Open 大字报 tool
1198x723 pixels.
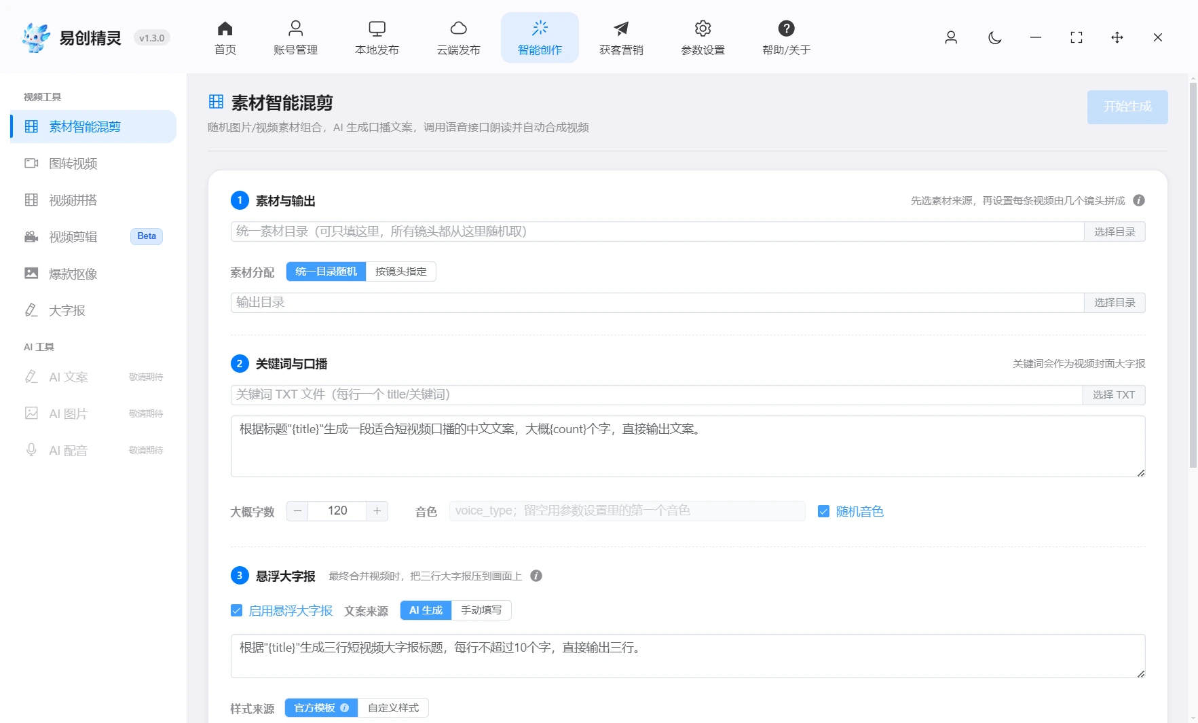pyautogui.click(x=94, y=310)
